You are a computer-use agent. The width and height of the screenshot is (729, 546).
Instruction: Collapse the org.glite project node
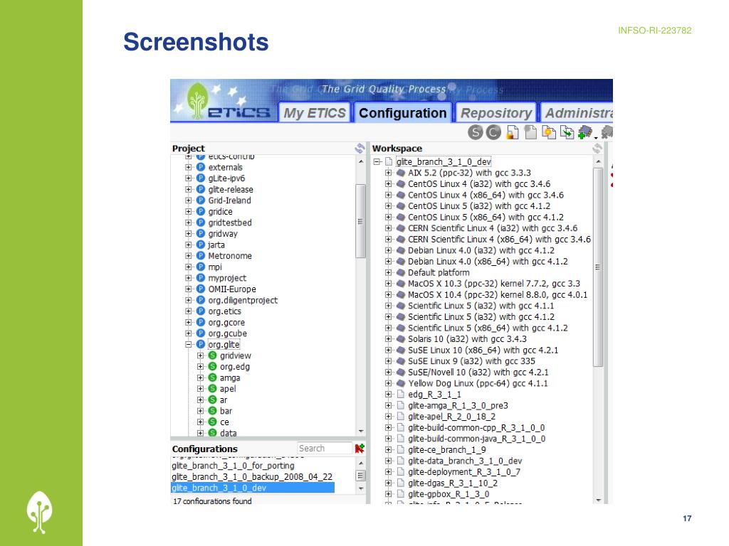188,345
